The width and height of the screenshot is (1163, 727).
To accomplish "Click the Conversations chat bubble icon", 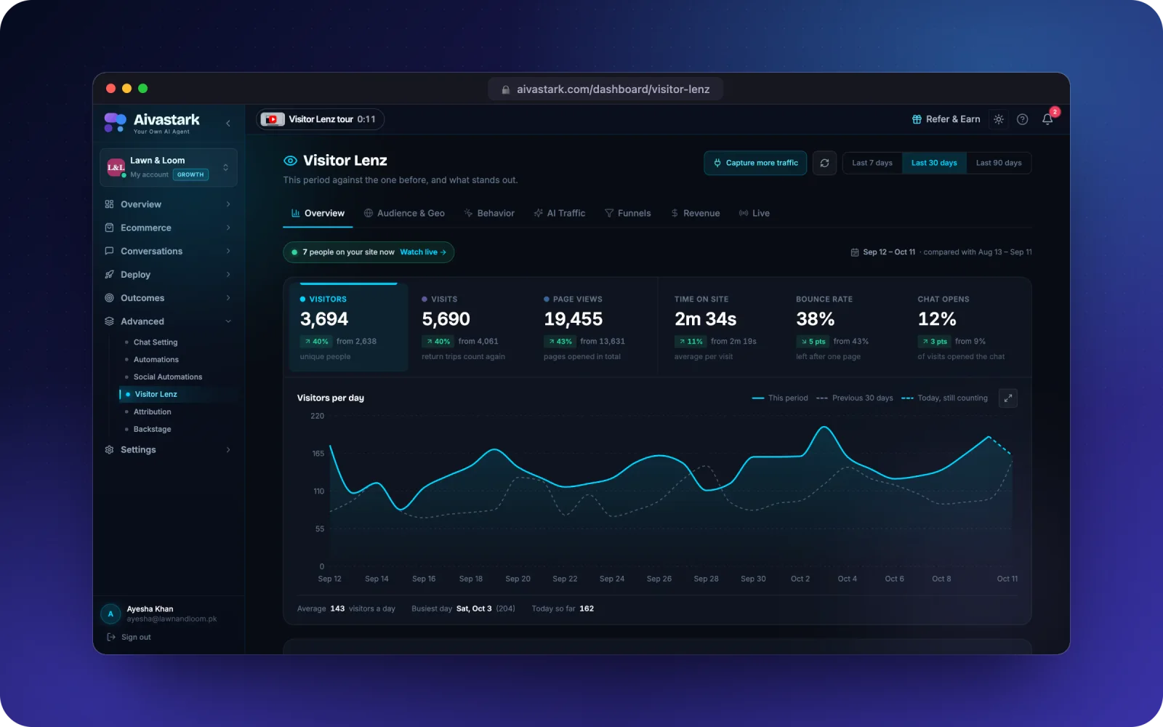I will click(109, 251).
